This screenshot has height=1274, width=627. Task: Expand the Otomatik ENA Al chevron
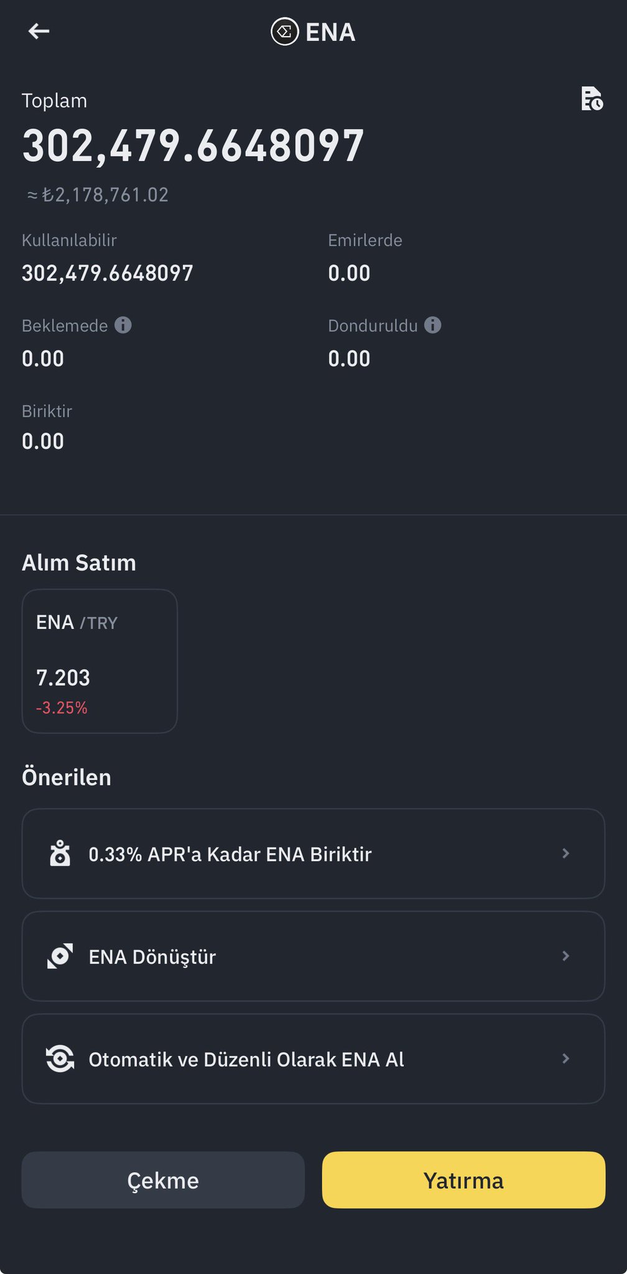coord(565,1059)
